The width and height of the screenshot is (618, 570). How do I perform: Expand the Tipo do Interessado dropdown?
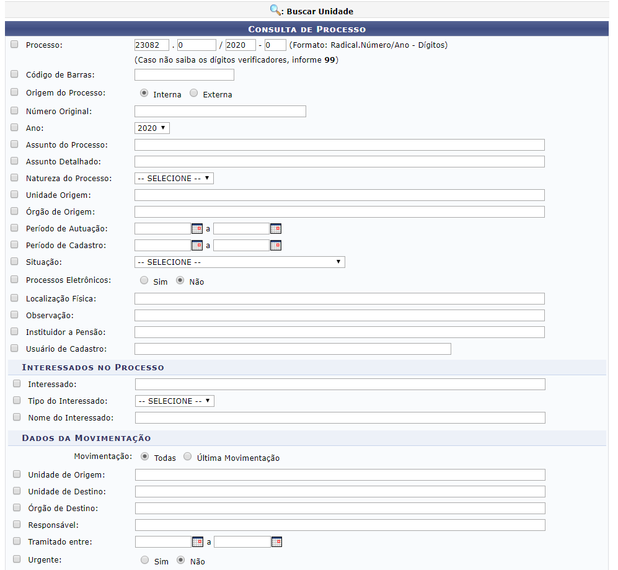pos(175,401)
